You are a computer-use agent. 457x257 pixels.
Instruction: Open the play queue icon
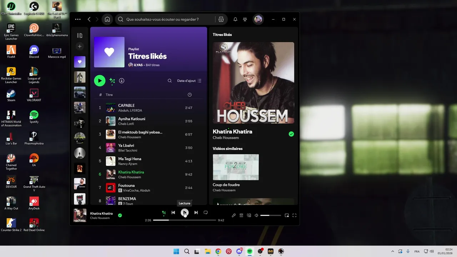[x=241, y=215]
